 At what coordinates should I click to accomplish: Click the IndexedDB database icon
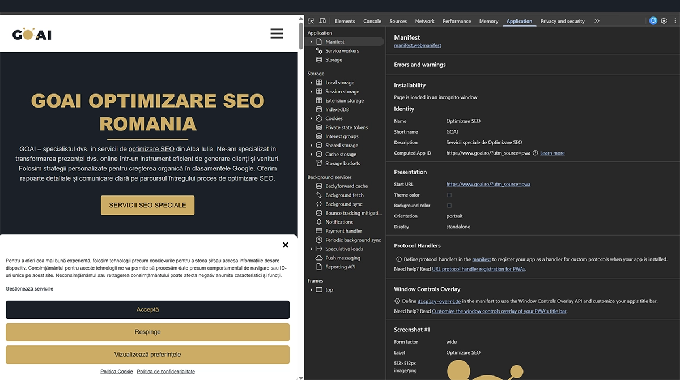click(x=319, y=109)
